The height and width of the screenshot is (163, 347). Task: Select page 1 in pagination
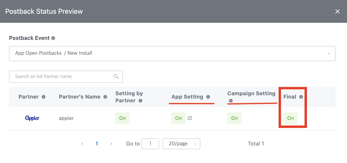pyautogui.click(x=97, y=144)
